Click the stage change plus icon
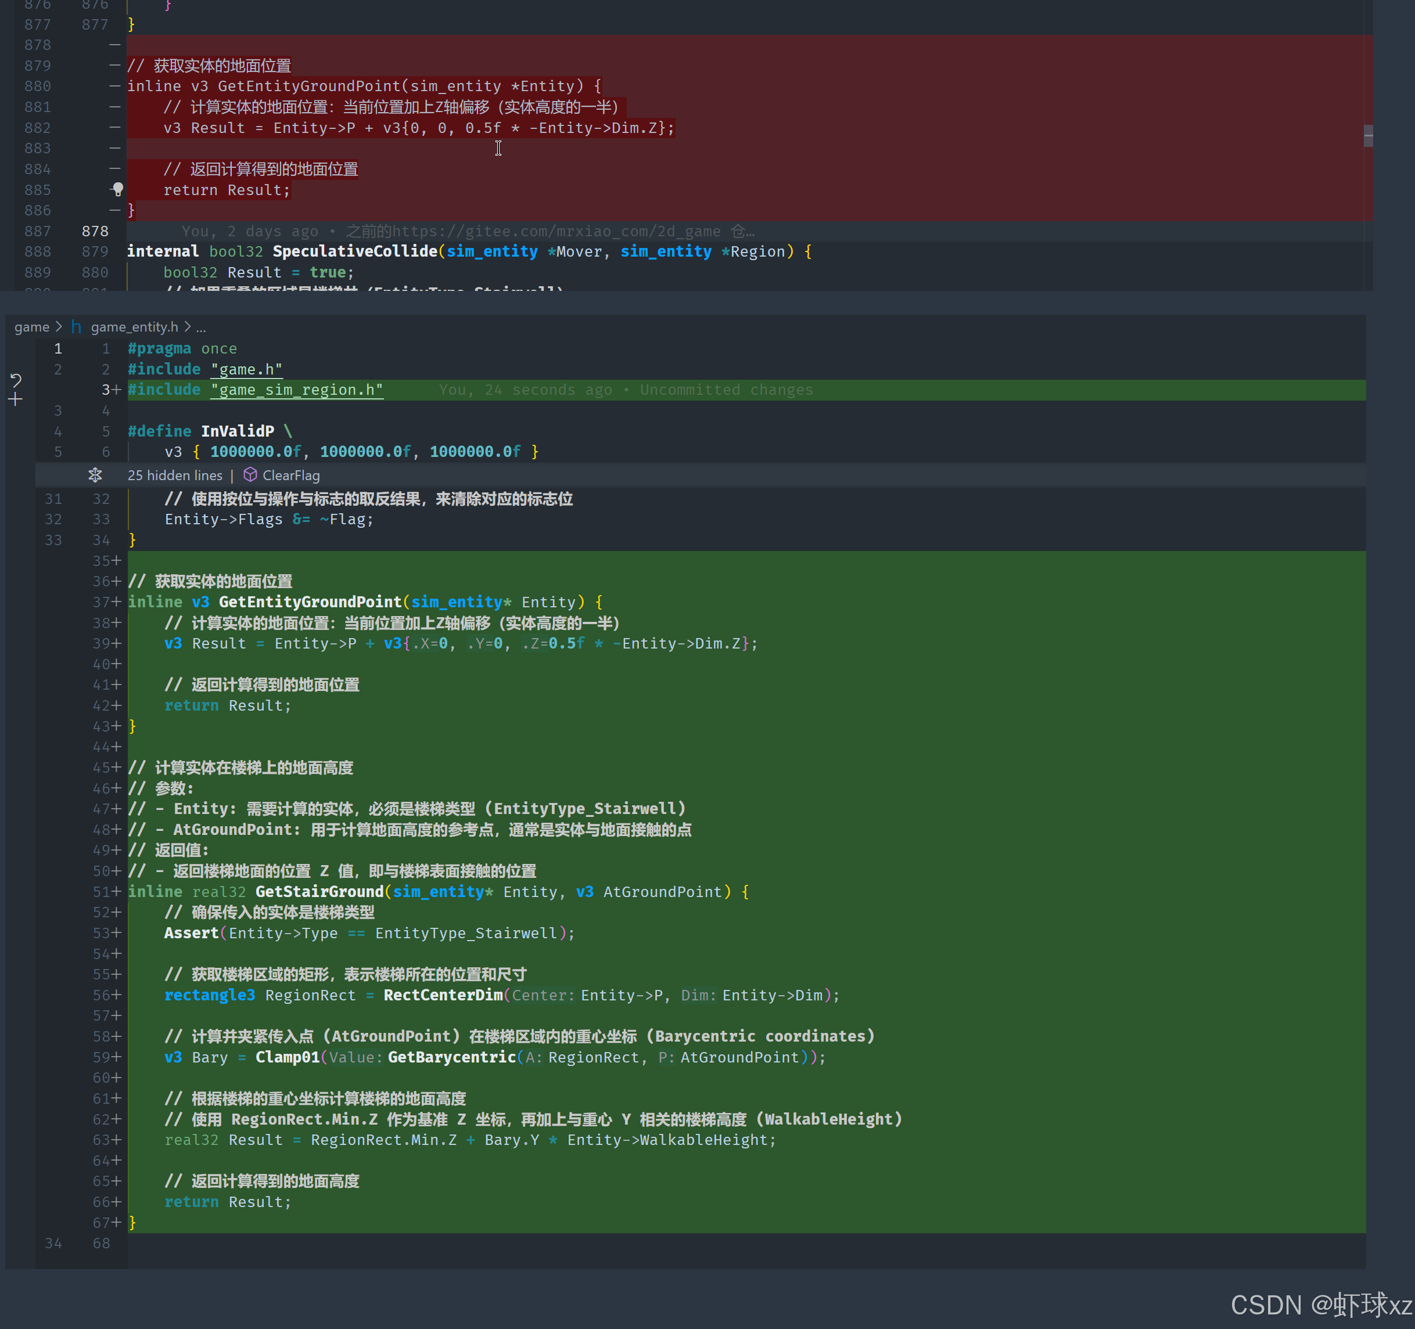 [16, 400]
